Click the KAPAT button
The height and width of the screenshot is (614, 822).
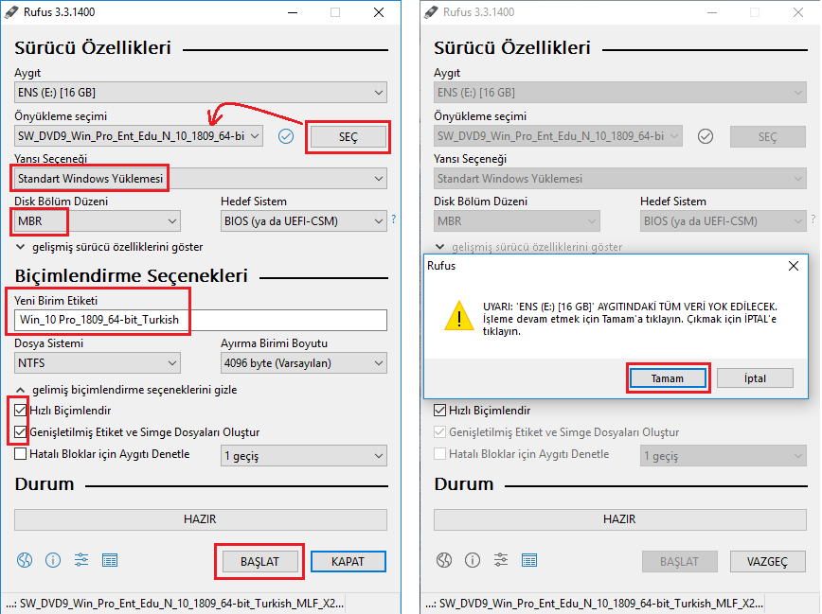click(348, 562)
